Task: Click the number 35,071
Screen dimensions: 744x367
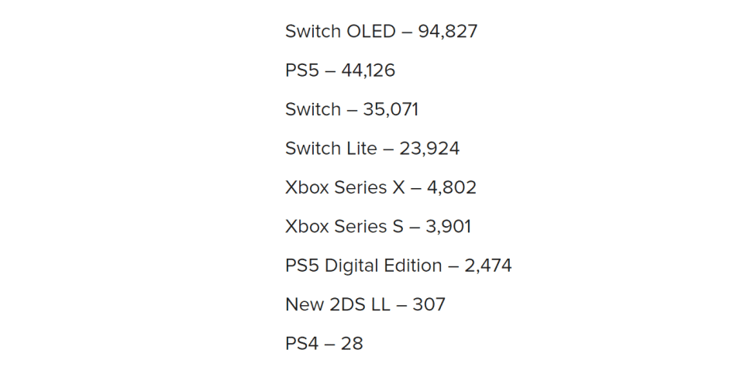Action: click(x=391, y=109)
